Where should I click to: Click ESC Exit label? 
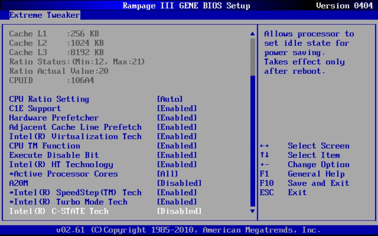(297, 193)
